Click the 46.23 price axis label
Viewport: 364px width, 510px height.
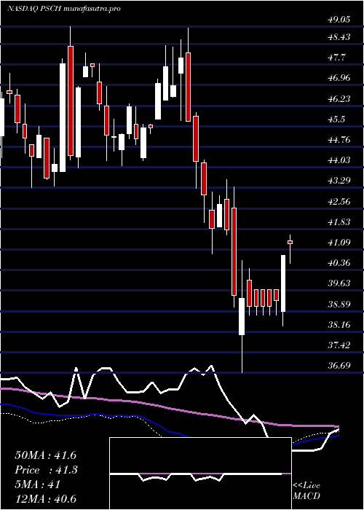[x=339, y=98]
